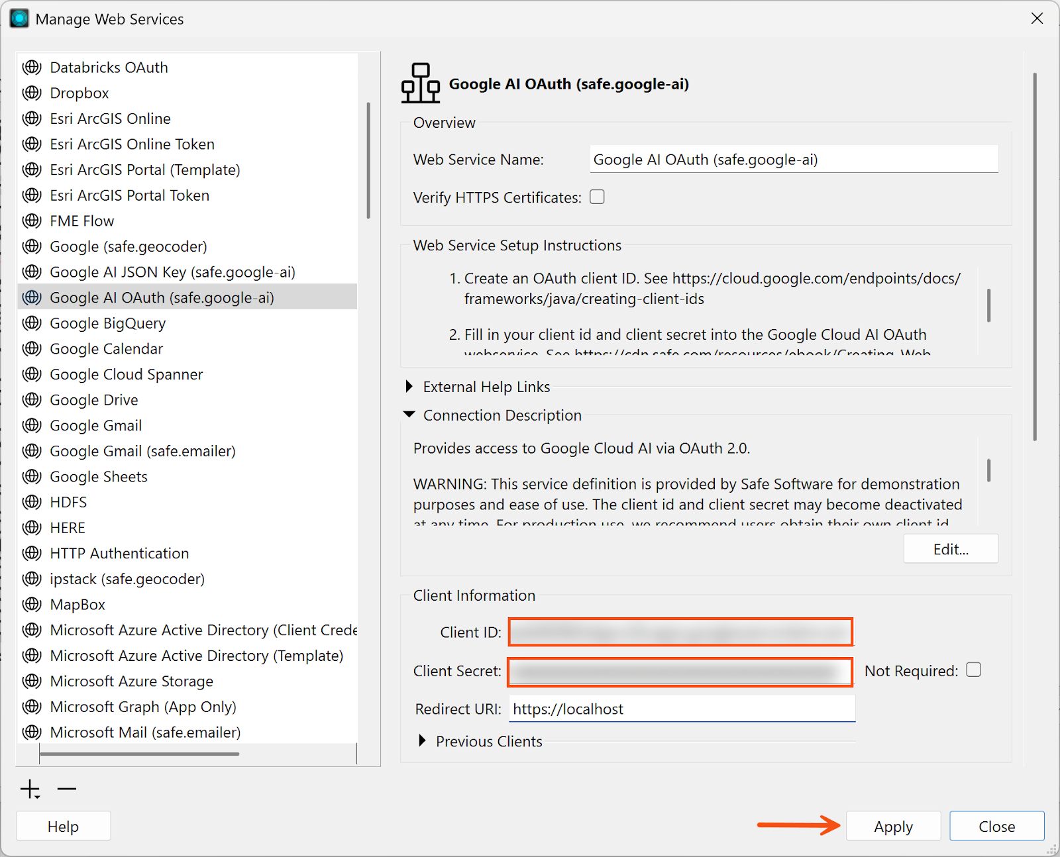Enable Verify HTTPS Certificates checkbox
1060x857 pixels.
pos(597,197)
